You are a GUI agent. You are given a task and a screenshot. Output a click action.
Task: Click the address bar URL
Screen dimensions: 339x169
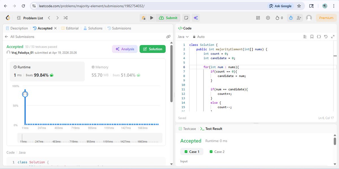click(92, 6)
